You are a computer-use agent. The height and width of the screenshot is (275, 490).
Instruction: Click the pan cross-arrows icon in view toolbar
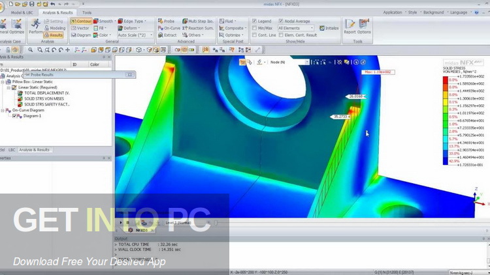pyautogui.click(x=67, y=50)
